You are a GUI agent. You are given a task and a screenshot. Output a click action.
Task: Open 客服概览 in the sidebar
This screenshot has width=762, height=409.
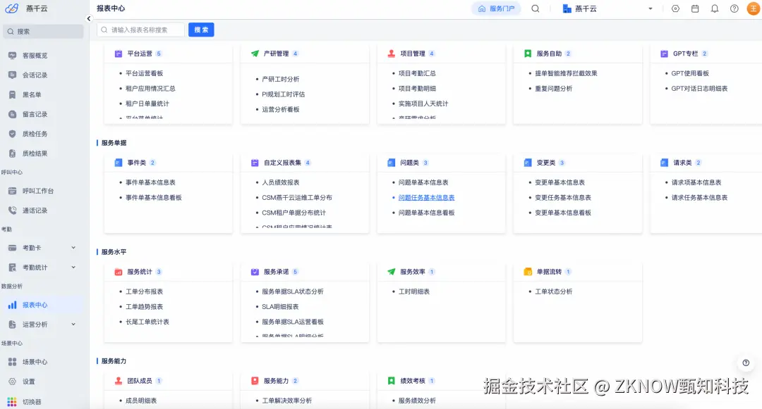35,56
